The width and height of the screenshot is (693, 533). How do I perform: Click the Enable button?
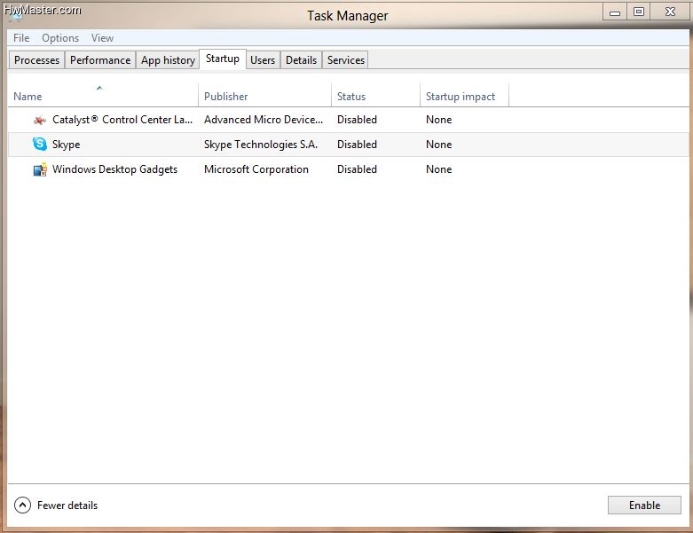pyautogui.click(x=644, y=506)
